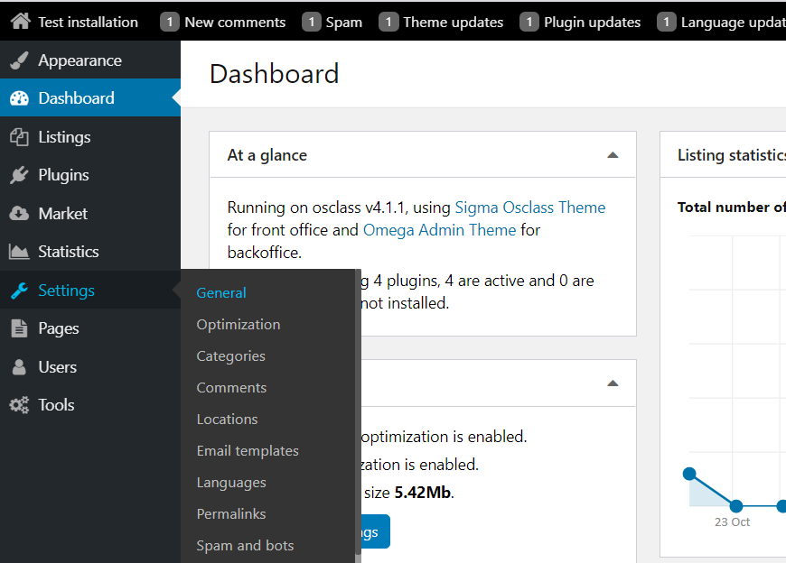Click the Dashboard gauge icon

click(x=19, y=98)
